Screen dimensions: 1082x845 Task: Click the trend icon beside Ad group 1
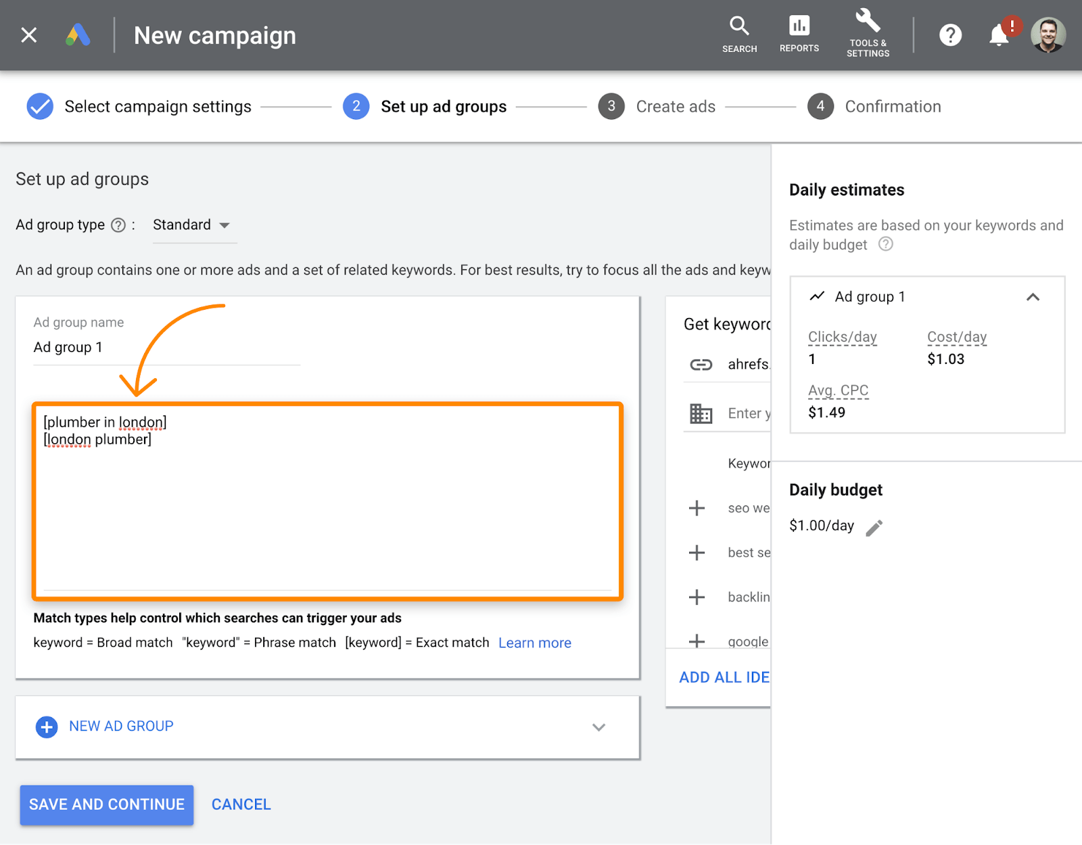coord(817,296)
